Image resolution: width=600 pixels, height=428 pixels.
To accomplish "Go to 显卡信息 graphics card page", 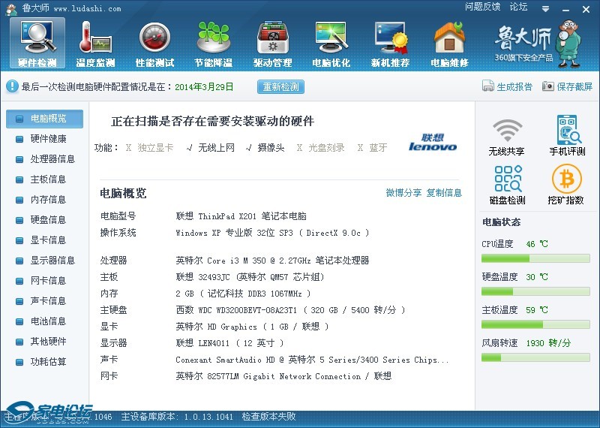I will [x=48, y=240].
